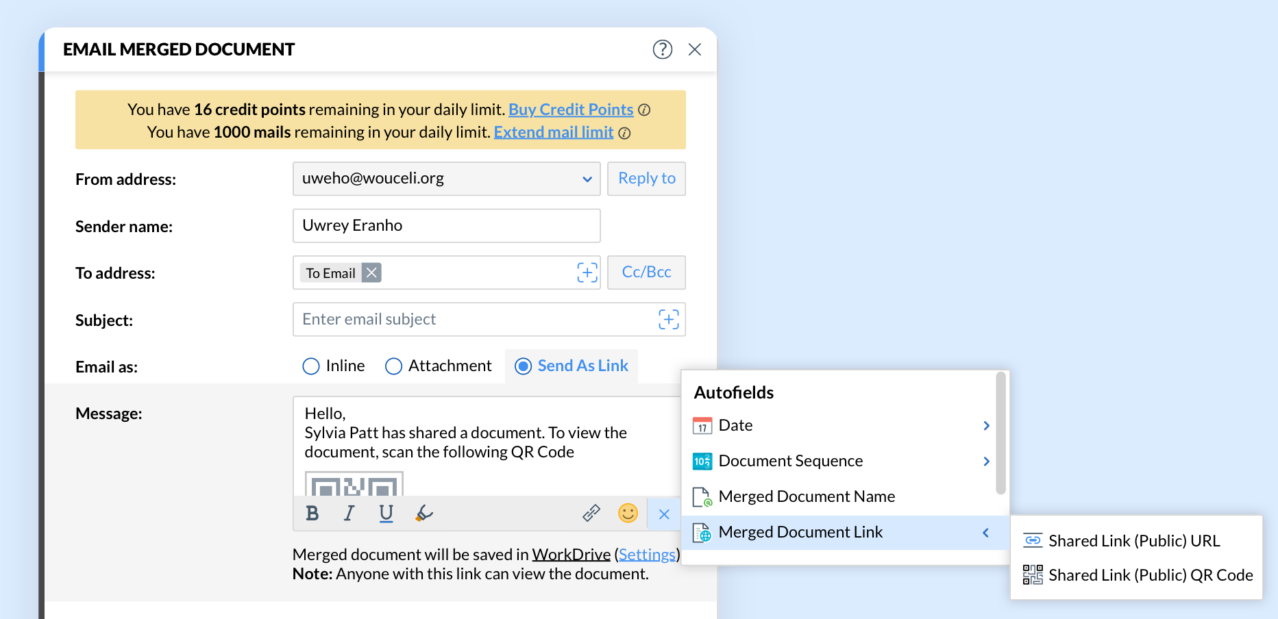The image size is (1278, 619).
Task: Open the From address dropdown
Action: pyautogui.click(x=587, y=179)
